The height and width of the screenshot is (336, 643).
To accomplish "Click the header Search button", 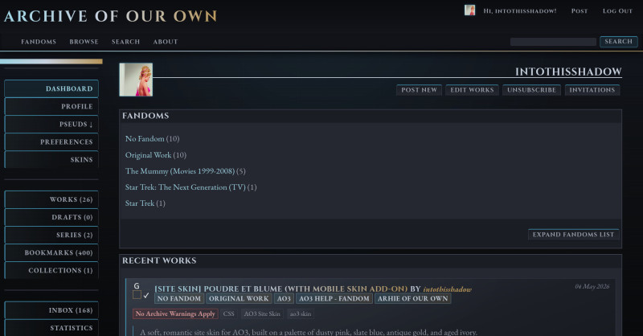I will tap(618, 42).
